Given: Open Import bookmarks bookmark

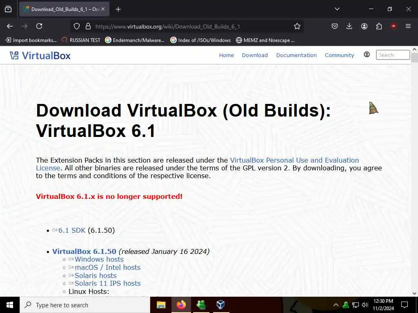Looking at the screenshot, I should (x=31, y=40).
